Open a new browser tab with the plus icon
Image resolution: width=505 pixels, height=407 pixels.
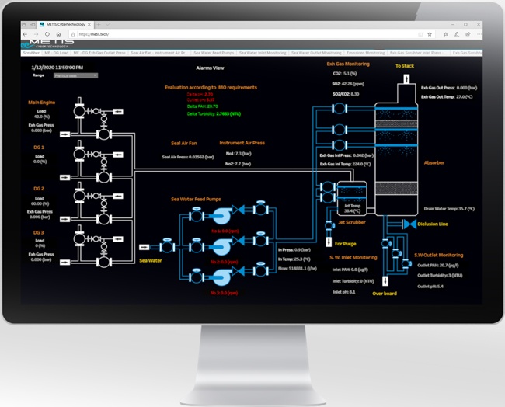[x=99, y=25]
